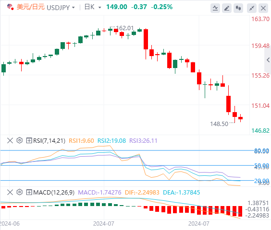The image size is (271, 230).
Task: Click the 148.50 low price marker
Action: [219, 124]
